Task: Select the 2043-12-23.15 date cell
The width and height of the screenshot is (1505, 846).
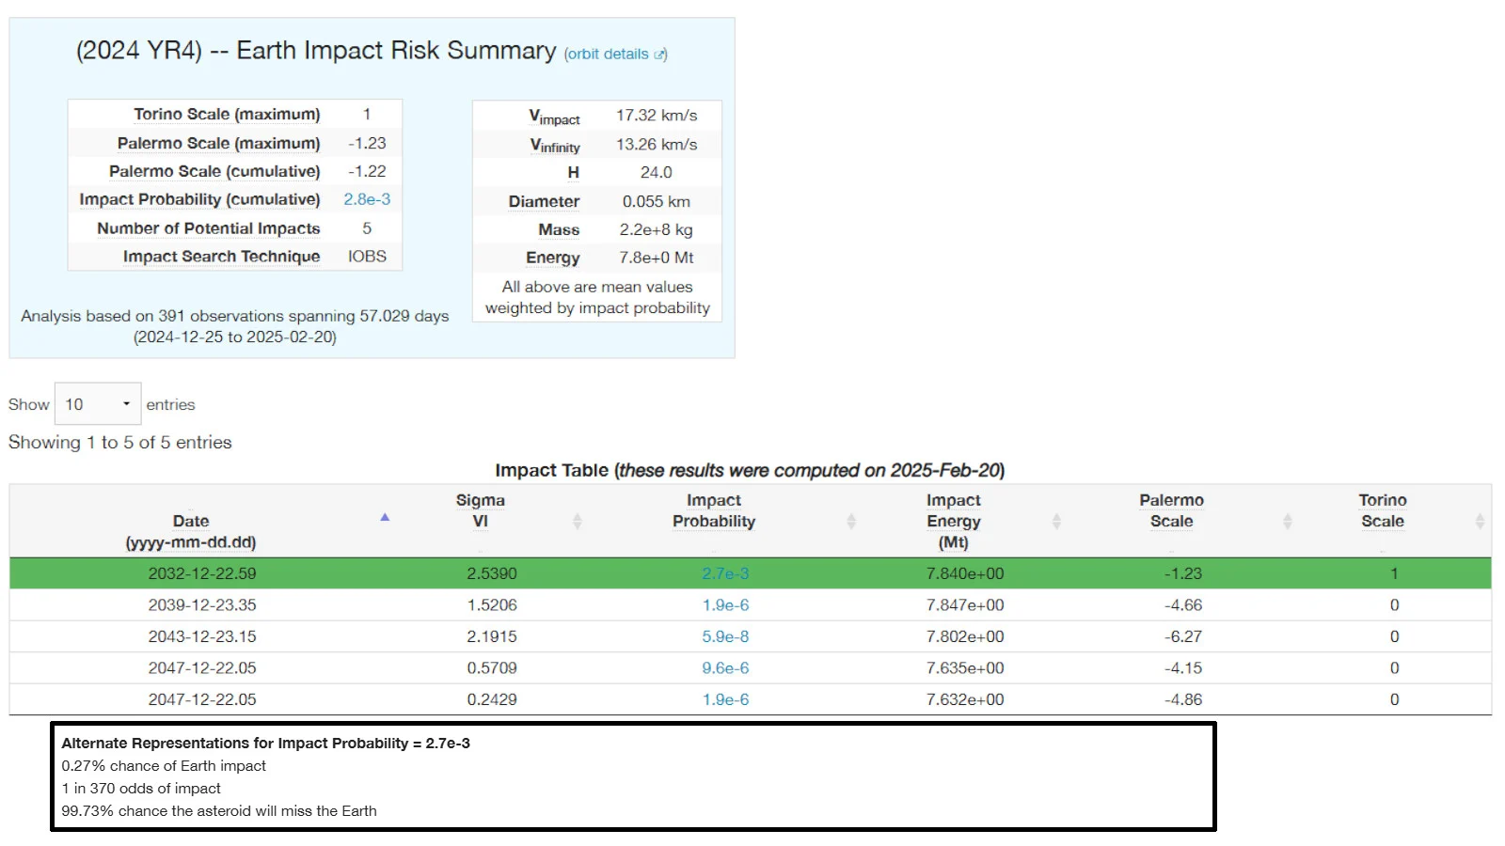Action: coord(202,636)
